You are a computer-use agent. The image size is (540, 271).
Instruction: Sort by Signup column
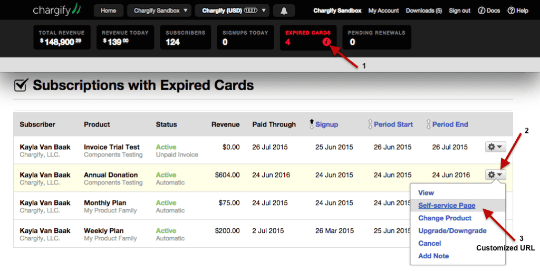tap(326, 124)
